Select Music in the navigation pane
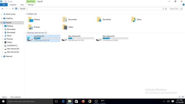185x104 pixels. pyautogui.click(x=9, y=36)
